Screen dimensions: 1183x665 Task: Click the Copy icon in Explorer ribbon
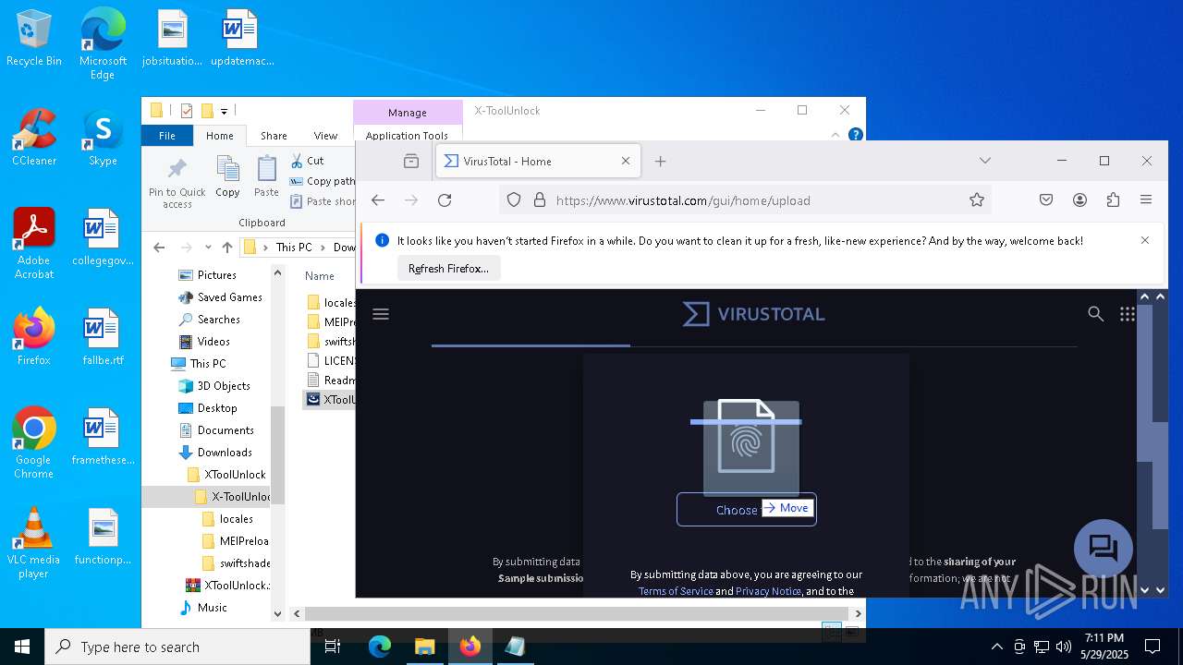(228, 176)
